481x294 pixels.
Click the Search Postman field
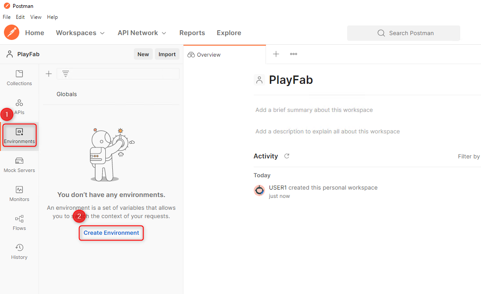point(403,33)
